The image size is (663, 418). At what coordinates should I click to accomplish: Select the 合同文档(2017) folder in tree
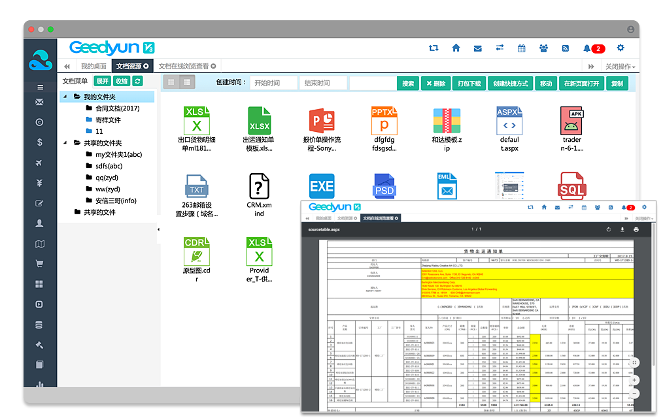coord(118,108)
